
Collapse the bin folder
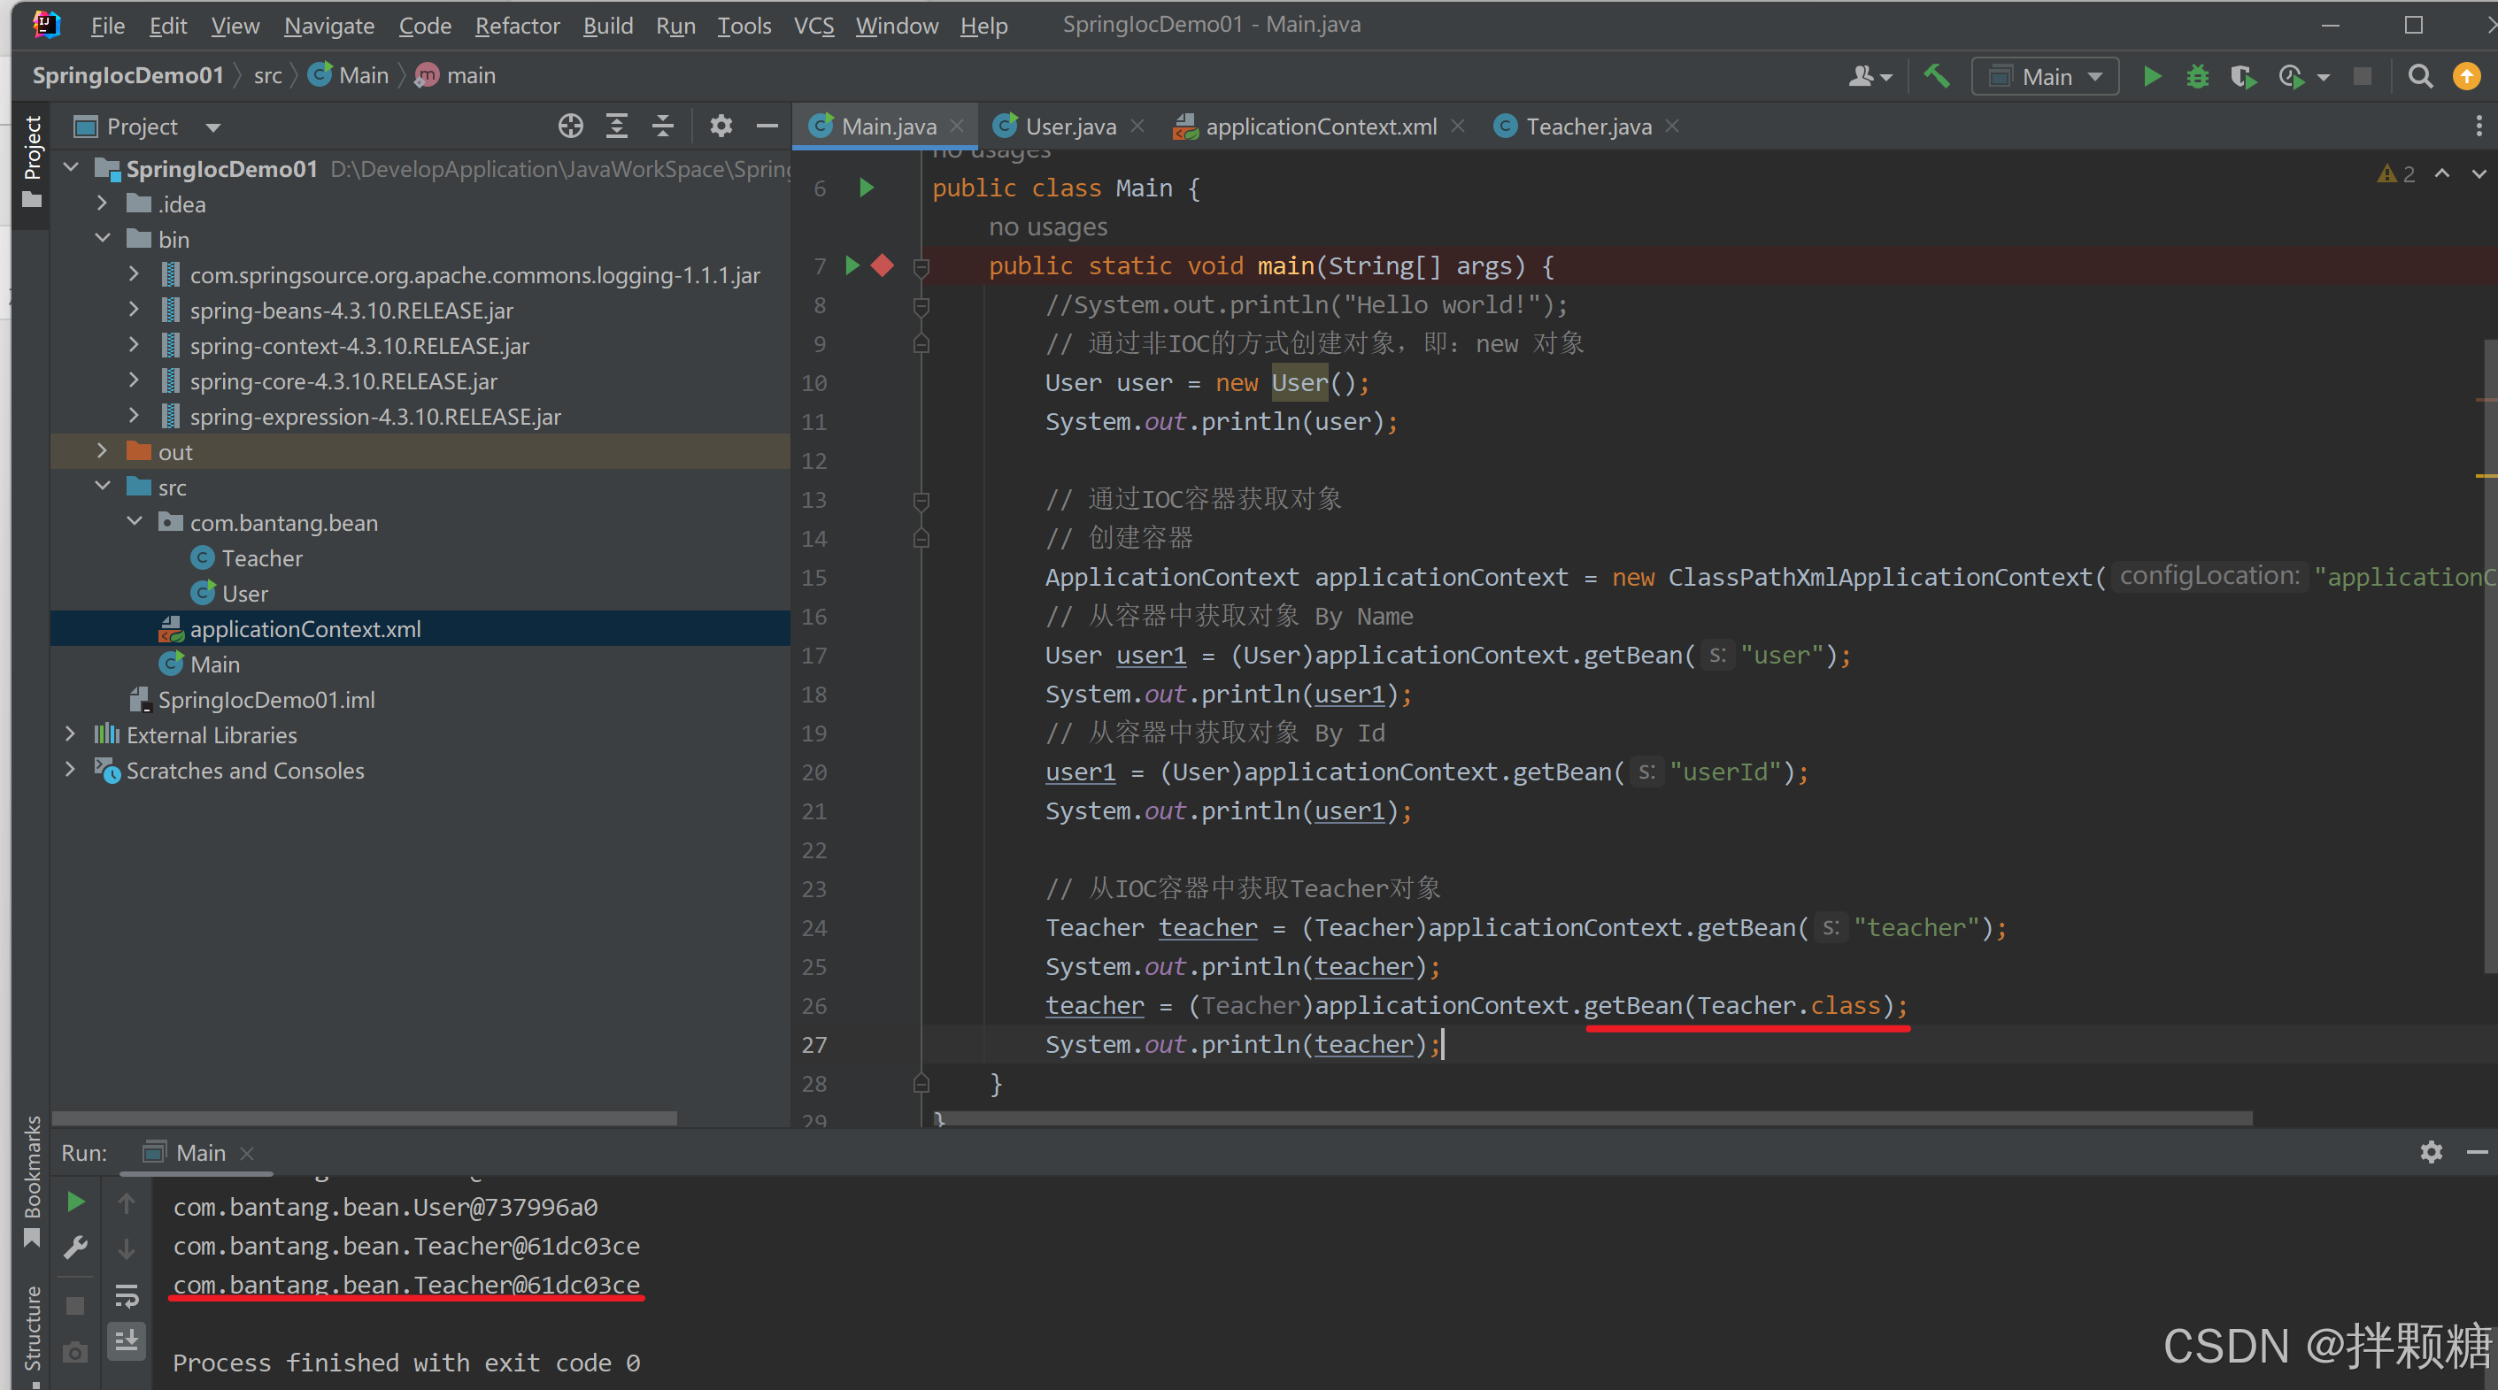(x=102, y=240)
